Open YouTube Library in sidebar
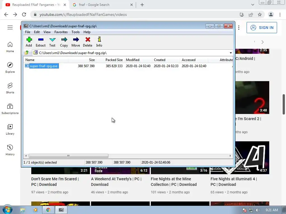This screenshot has width=286, height=214. pyautogui.click(x=10, y=129)
